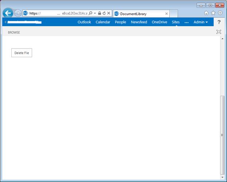Open the ellipsis more-links menu
The height and width of the screenshot is (182, 227).
[x=187, y=23]
